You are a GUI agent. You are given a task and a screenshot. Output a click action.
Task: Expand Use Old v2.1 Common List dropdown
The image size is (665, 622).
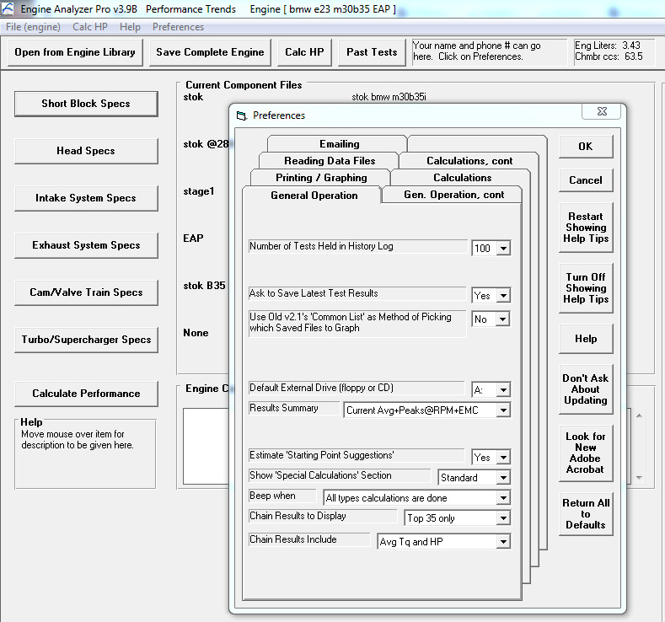[x=502, y=319]
